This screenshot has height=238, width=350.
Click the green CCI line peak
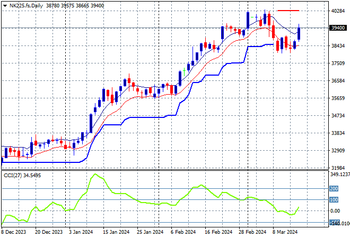95,174
